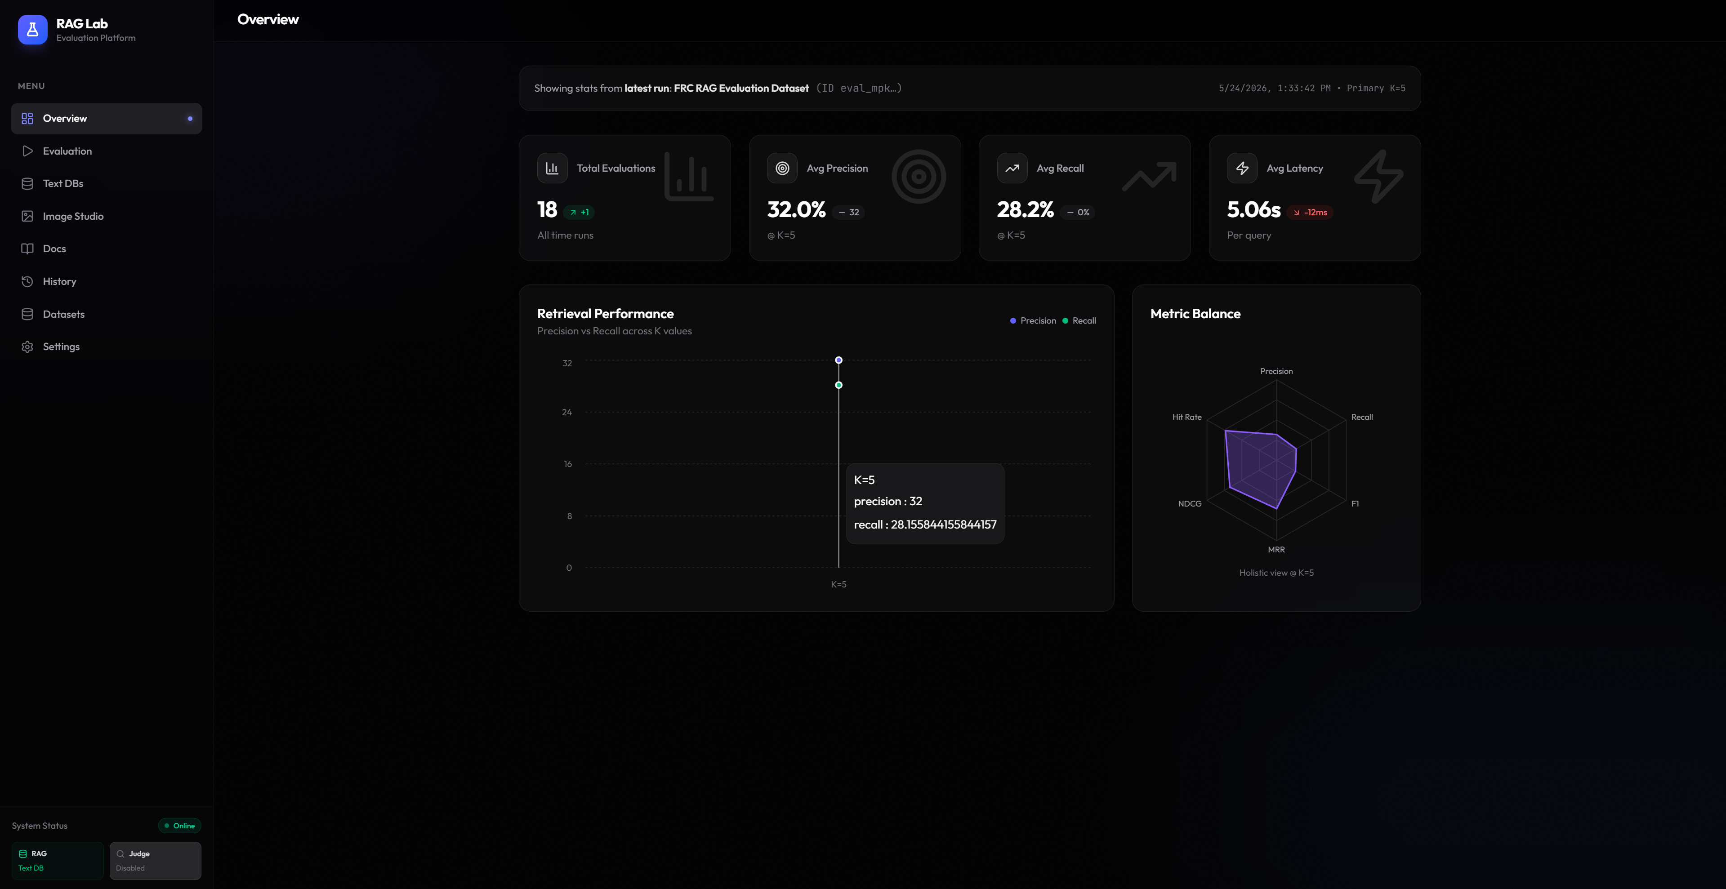This screenshot has width=1726, height=889.
Task: Click the RAG Lab flask logo icon
Action: click(32, 30)
